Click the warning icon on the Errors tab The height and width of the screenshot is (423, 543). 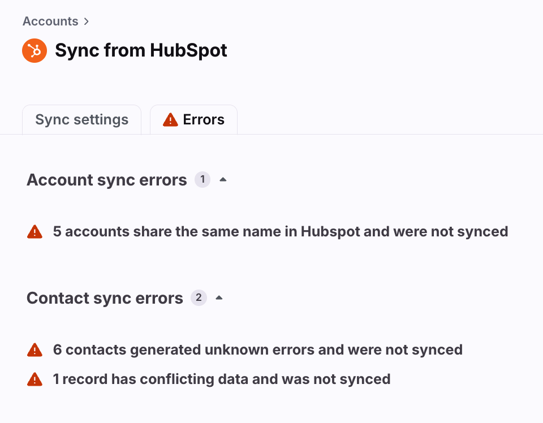170,120
